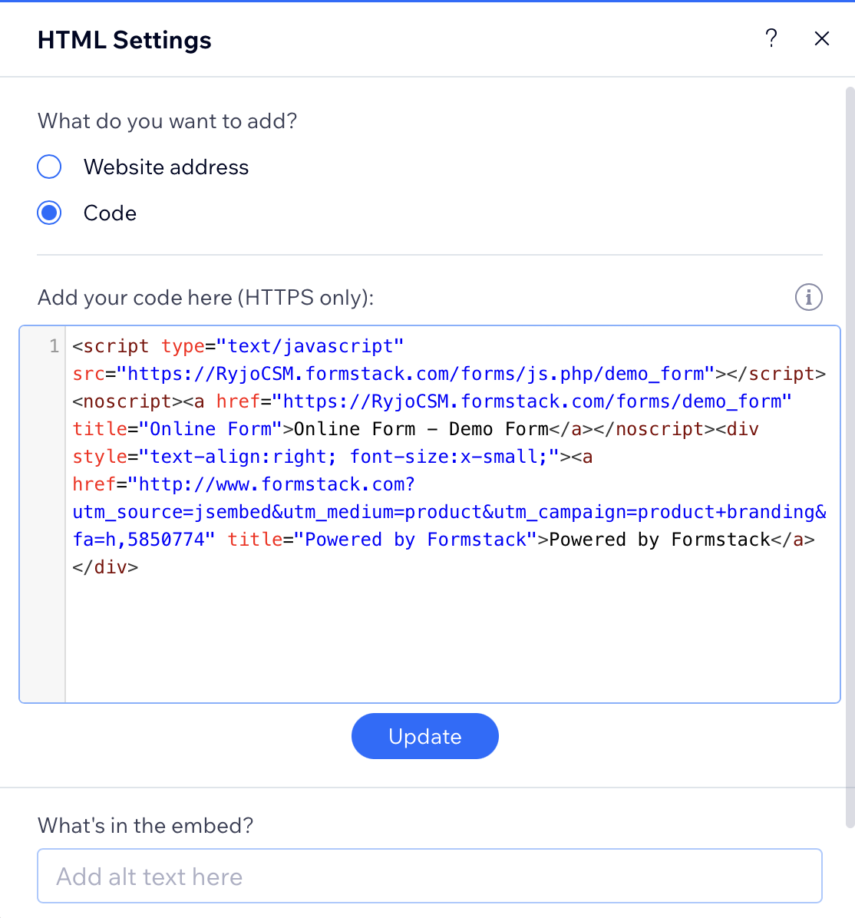Place cursor in empty area of code editor

453,637
